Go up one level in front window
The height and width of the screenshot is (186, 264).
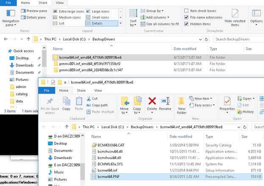coord(67,127)
